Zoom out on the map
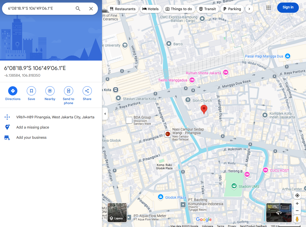 (297, 211)
